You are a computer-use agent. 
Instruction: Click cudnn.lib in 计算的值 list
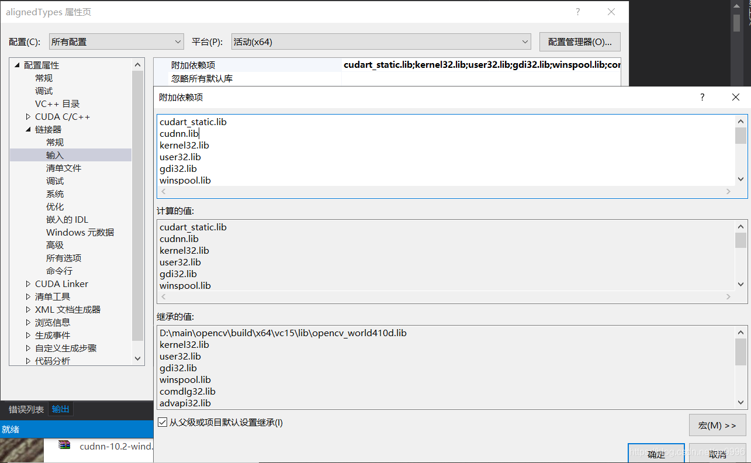179,239
